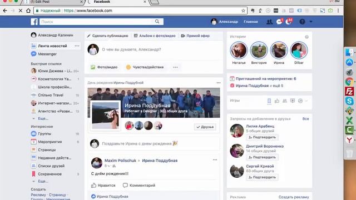View Dilbar story
The width and height of the screenshot is (356, 200).
click(x=299, y=51)
